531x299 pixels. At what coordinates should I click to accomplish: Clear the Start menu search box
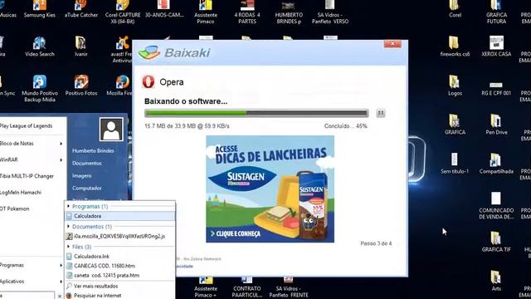pyautogui.click(x=60, y=296)
